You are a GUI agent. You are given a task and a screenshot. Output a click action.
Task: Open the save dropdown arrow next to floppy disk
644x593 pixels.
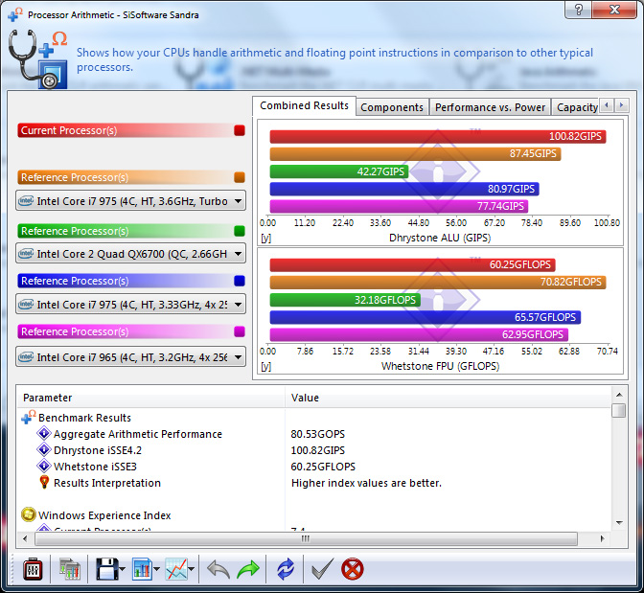[123, 570]
